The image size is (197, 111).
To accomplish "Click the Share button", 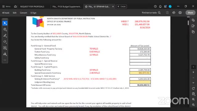I will 190,13.
